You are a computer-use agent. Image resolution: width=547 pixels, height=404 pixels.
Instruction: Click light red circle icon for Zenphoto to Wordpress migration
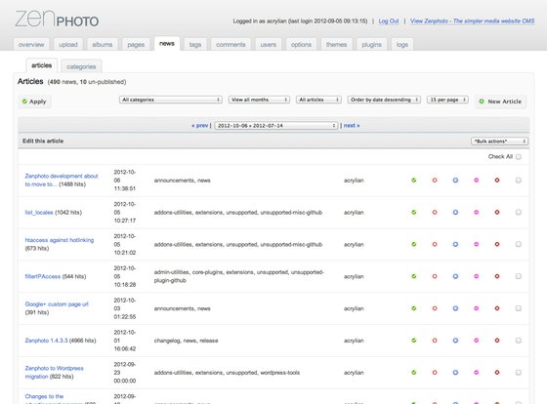click(x=435, y=373)
